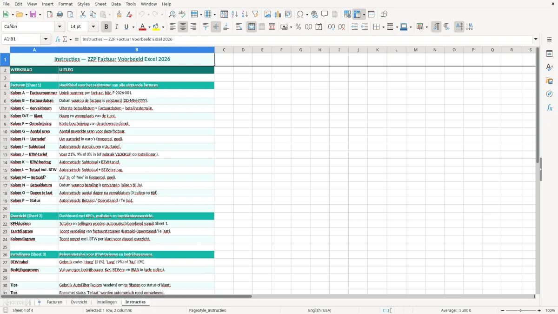Click the vertical scrollbar
The image size is (558, 314).
(x=537, y=170)
